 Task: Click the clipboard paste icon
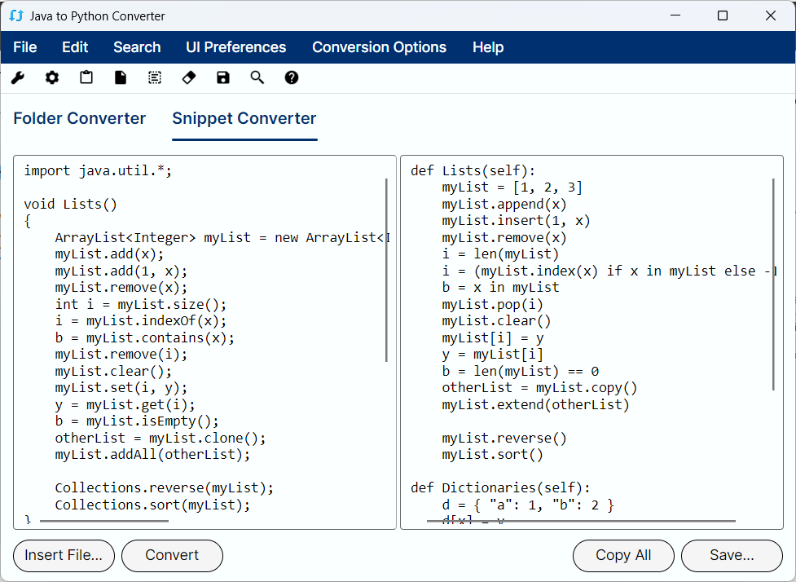pos(86,77)
